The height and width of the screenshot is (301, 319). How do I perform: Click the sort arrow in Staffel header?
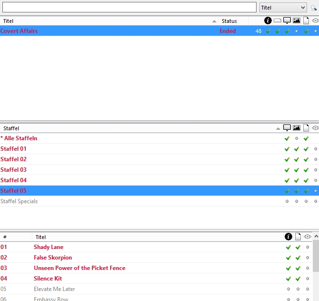pos(278,128)
